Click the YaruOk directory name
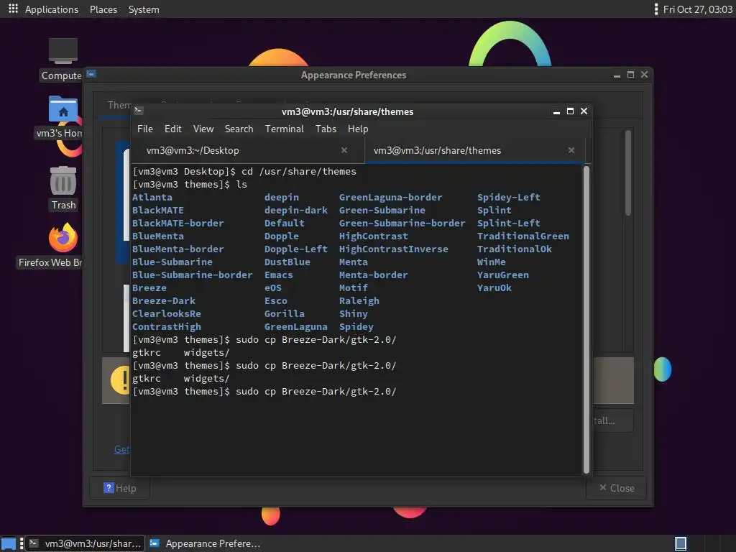 coord(494,287)
